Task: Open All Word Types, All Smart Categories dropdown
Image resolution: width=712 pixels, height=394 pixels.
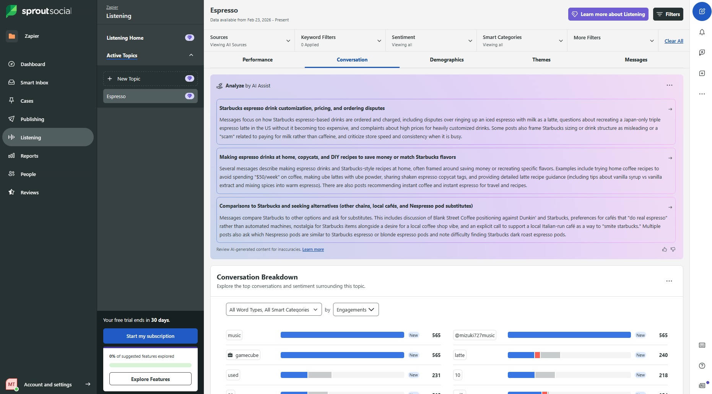Action: coord(274,310)
